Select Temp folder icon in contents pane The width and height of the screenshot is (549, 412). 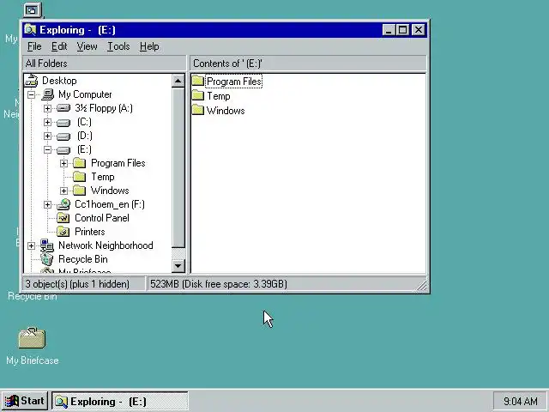198,95
